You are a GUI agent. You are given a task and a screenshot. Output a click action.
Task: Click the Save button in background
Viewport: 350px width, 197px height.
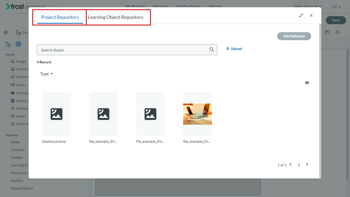pyautogui.click(x=336, y=20)
